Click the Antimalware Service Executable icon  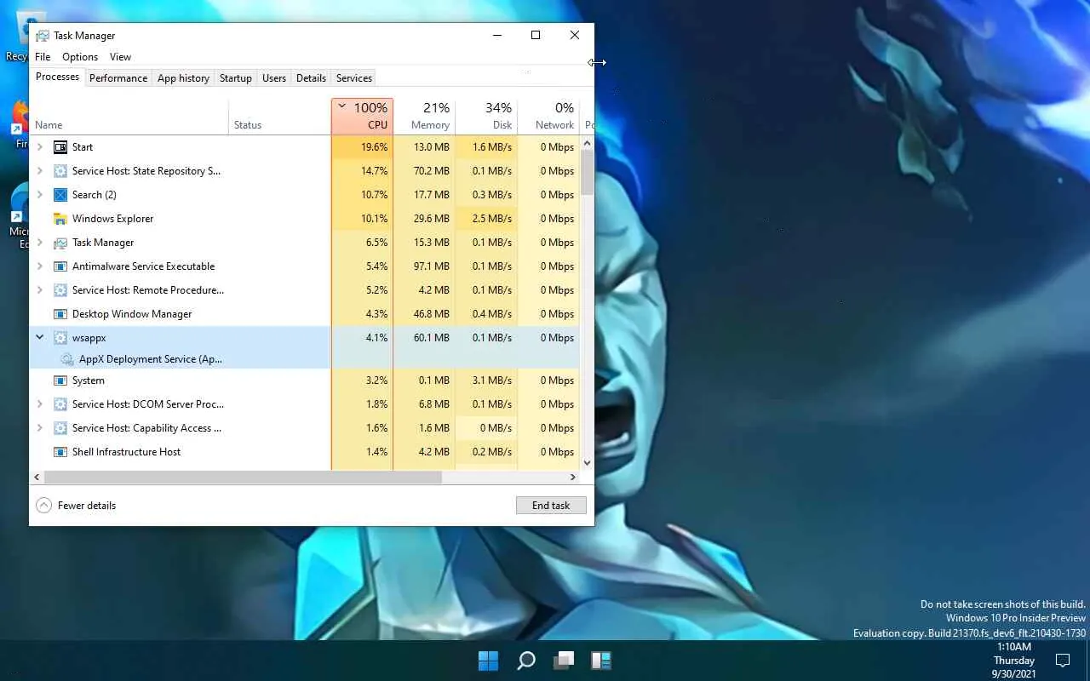coord(60,266)
